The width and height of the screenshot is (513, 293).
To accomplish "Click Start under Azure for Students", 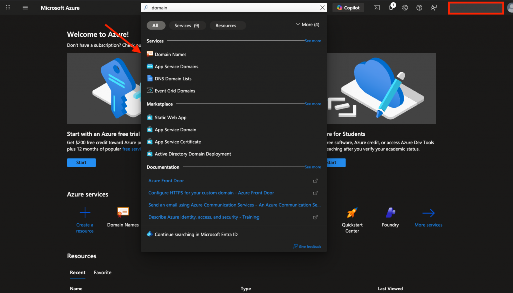I will pyautogui.click(x=336, y=162).
